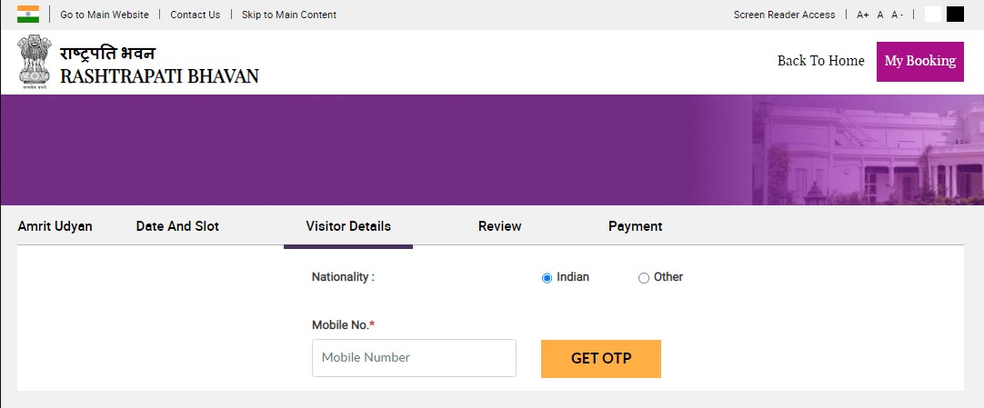This screenshot has width=984, height=408.
Task: Open the Amrit Udyan step tab
Action: [x=55, y=226]
